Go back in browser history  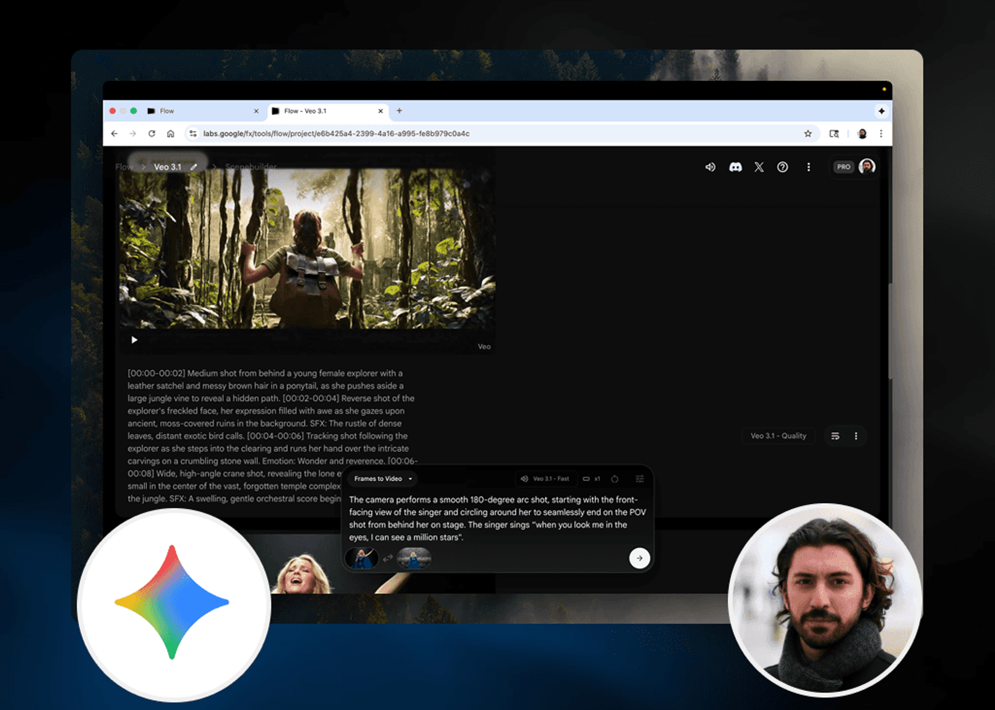point(115,133)
